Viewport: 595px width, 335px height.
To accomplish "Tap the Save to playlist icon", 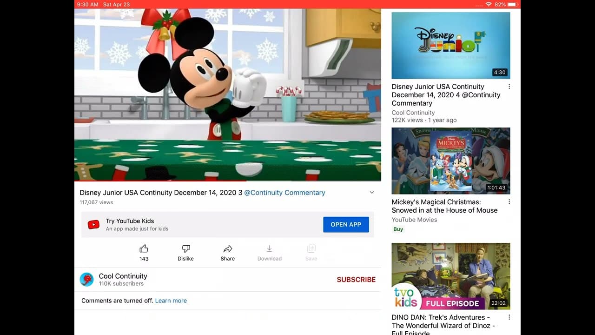I will click(311, 249).
